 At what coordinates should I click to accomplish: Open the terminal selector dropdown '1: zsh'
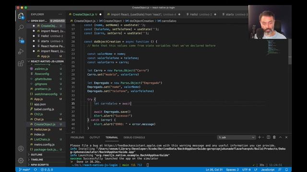click(x=236, y=138)
